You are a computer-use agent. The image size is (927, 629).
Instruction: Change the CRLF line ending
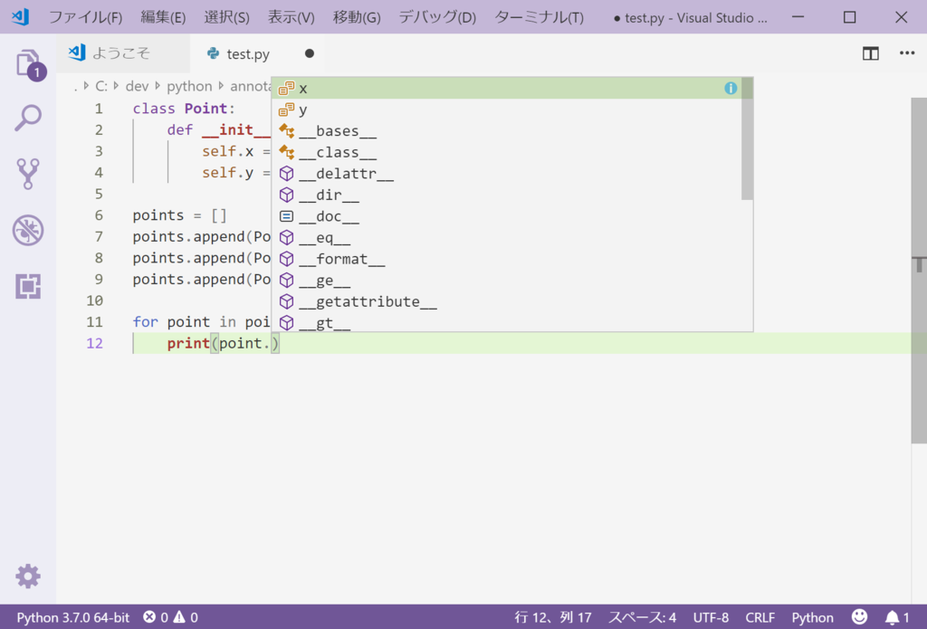[760, 618]
